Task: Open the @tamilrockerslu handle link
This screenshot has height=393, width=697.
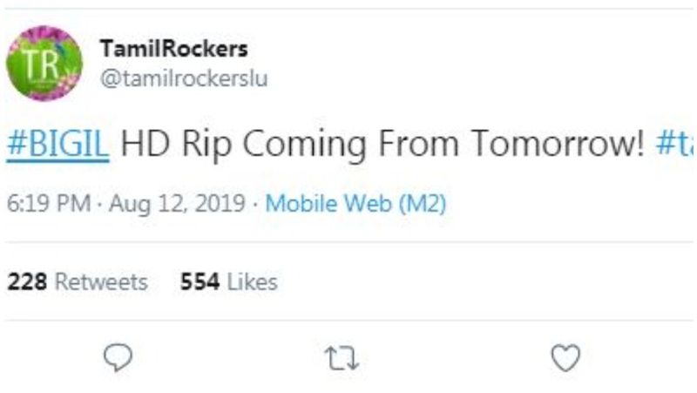Action: point(183,78)
